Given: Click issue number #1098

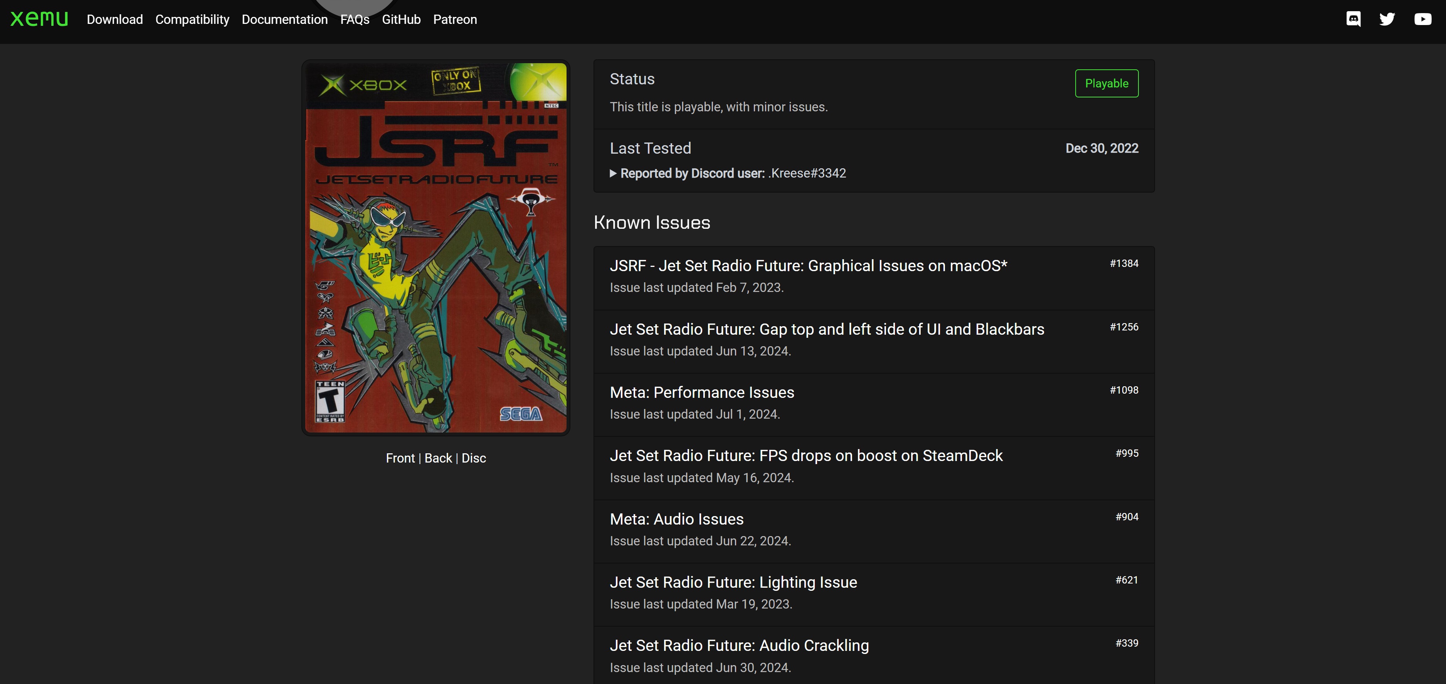Looking at the screenshot, I should pyautogui.click(x=1124, y=390).
